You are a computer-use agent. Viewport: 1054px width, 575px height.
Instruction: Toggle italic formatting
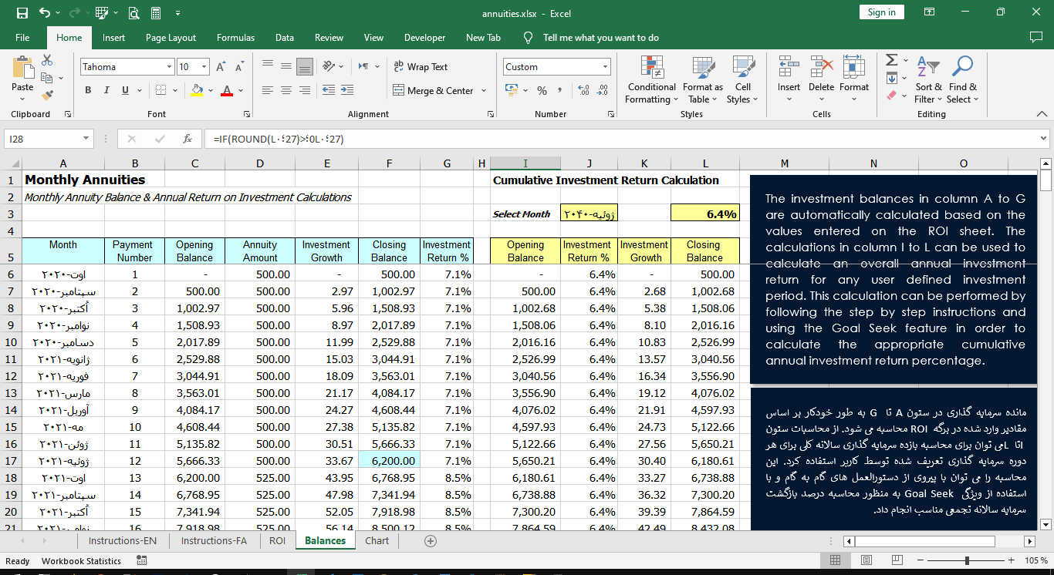(107, 90)
